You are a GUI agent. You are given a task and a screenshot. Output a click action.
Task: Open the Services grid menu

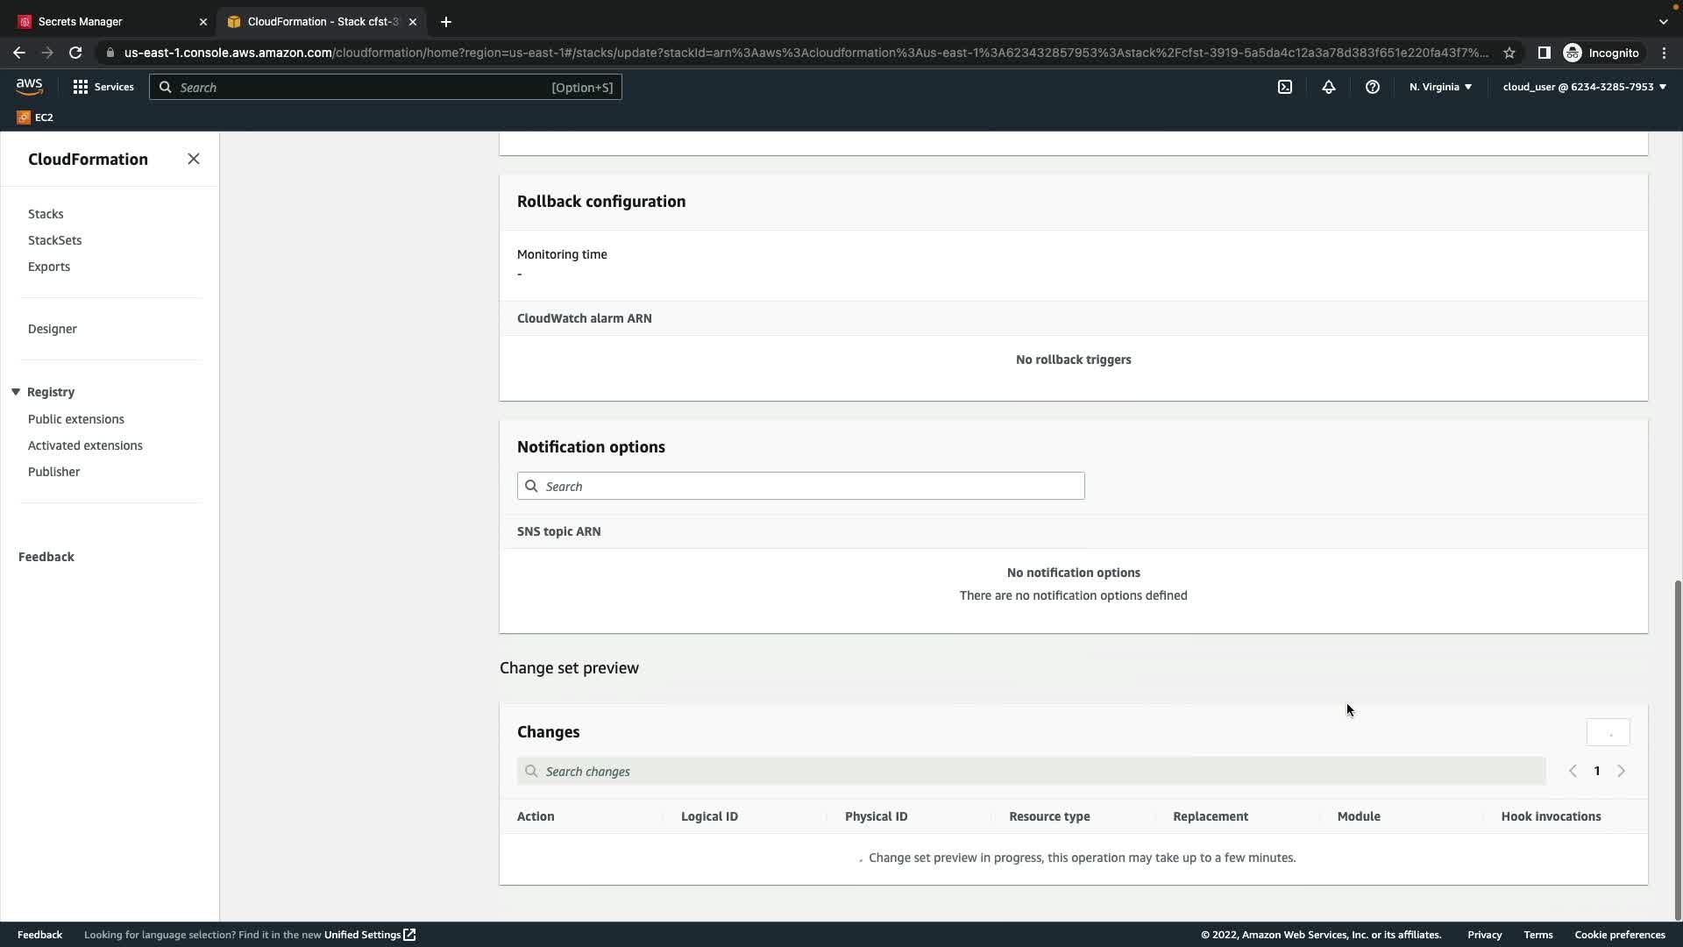click(103, 87)
